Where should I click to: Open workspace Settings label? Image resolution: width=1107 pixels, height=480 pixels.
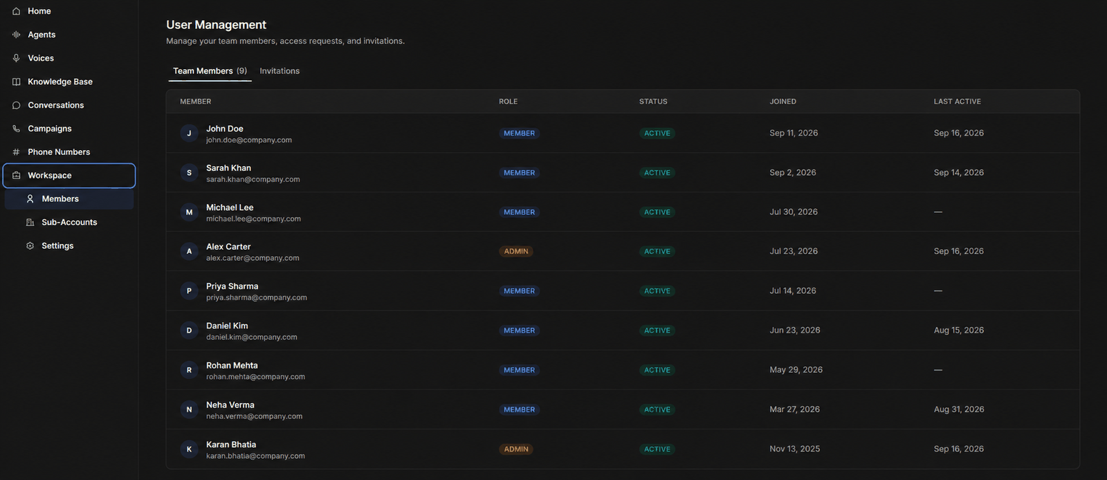tap(57, 246)
